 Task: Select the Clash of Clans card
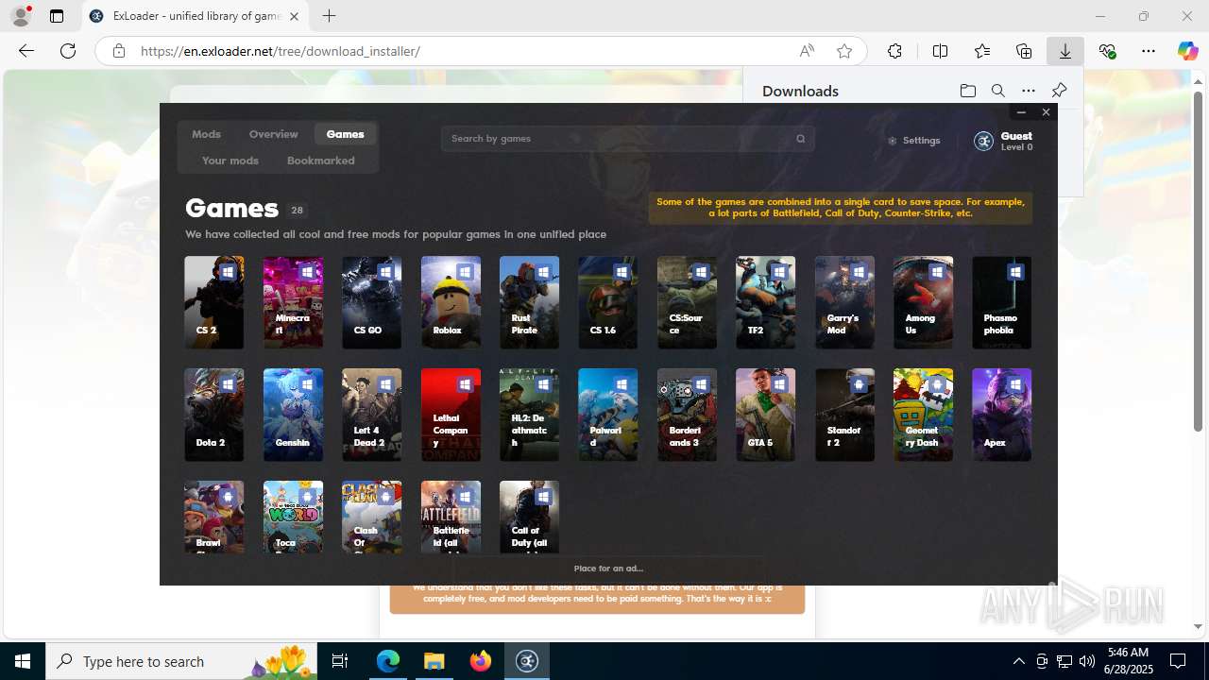372,517
